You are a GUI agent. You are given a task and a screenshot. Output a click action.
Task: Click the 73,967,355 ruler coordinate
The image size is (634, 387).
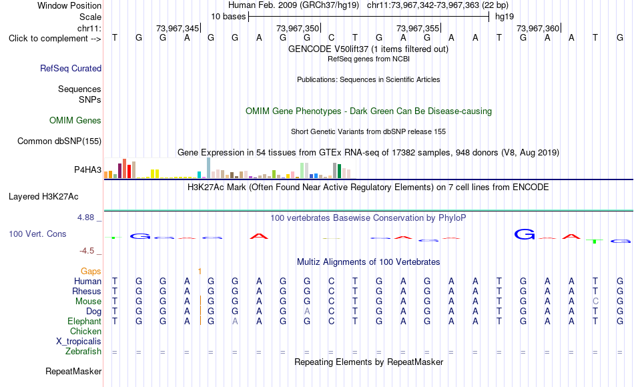418,28
